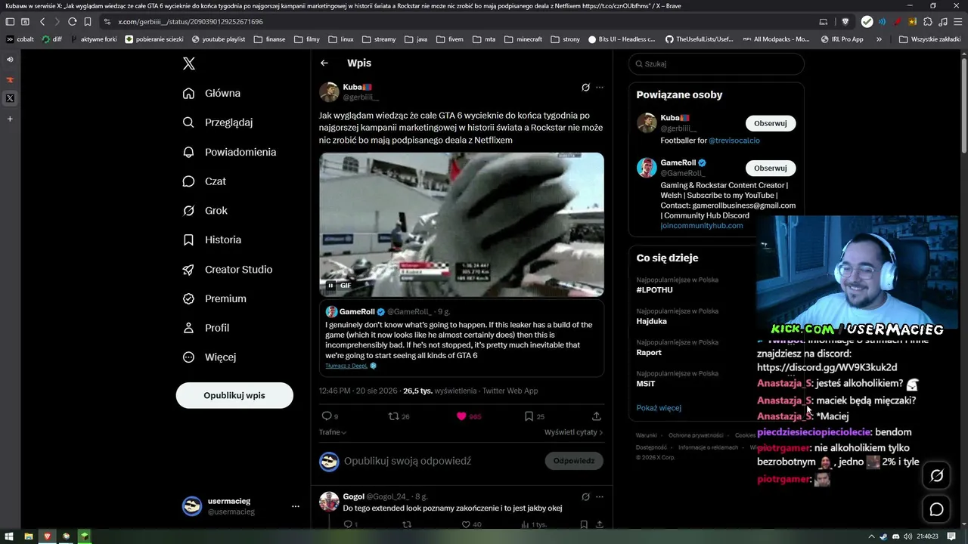The height and width of the screenshot is (544, 968).
Task: Open Główna home timeline
Action: pyautogui.click(x=212, y=93)
